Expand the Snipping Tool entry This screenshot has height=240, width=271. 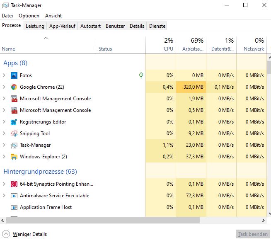[4, 133]
